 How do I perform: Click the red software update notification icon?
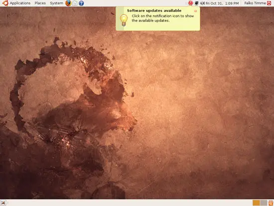coord(190,3)
